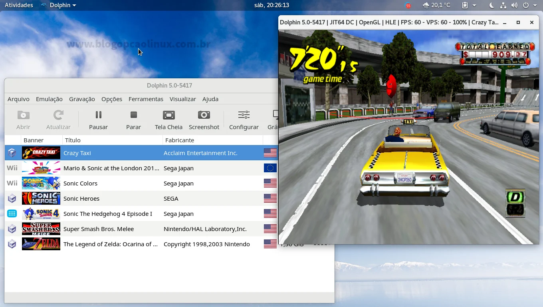Screen dimensions: 543x307
Task: Click the Mario & Sonic at the London title
Action: (x=111, y=168)
